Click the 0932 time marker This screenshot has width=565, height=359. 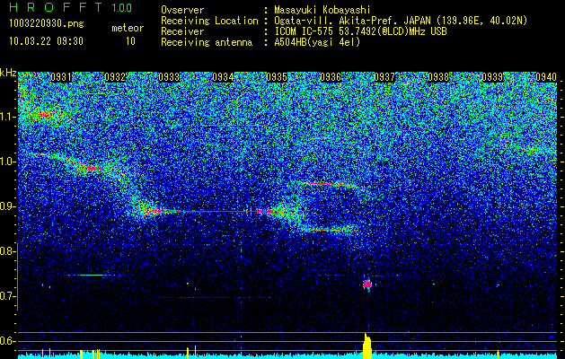(x=115, y=77)
